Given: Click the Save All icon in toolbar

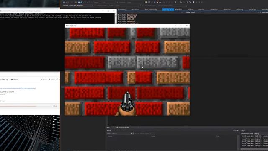Looking at the screenshot, I should 81,2.
